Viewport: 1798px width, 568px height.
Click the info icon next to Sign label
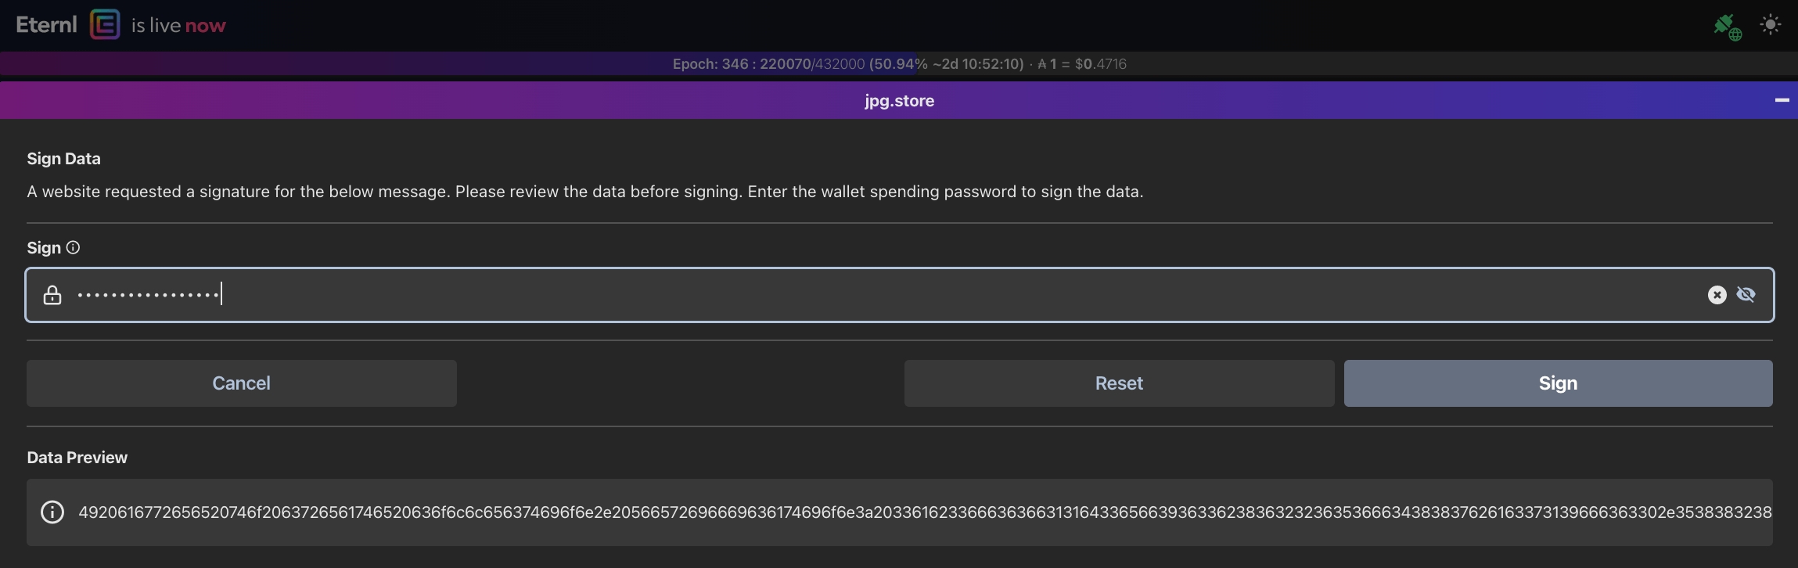click(73, 248)
